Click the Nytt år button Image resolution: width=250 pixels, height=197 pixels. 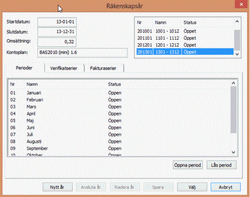click(x=57, y=187)
